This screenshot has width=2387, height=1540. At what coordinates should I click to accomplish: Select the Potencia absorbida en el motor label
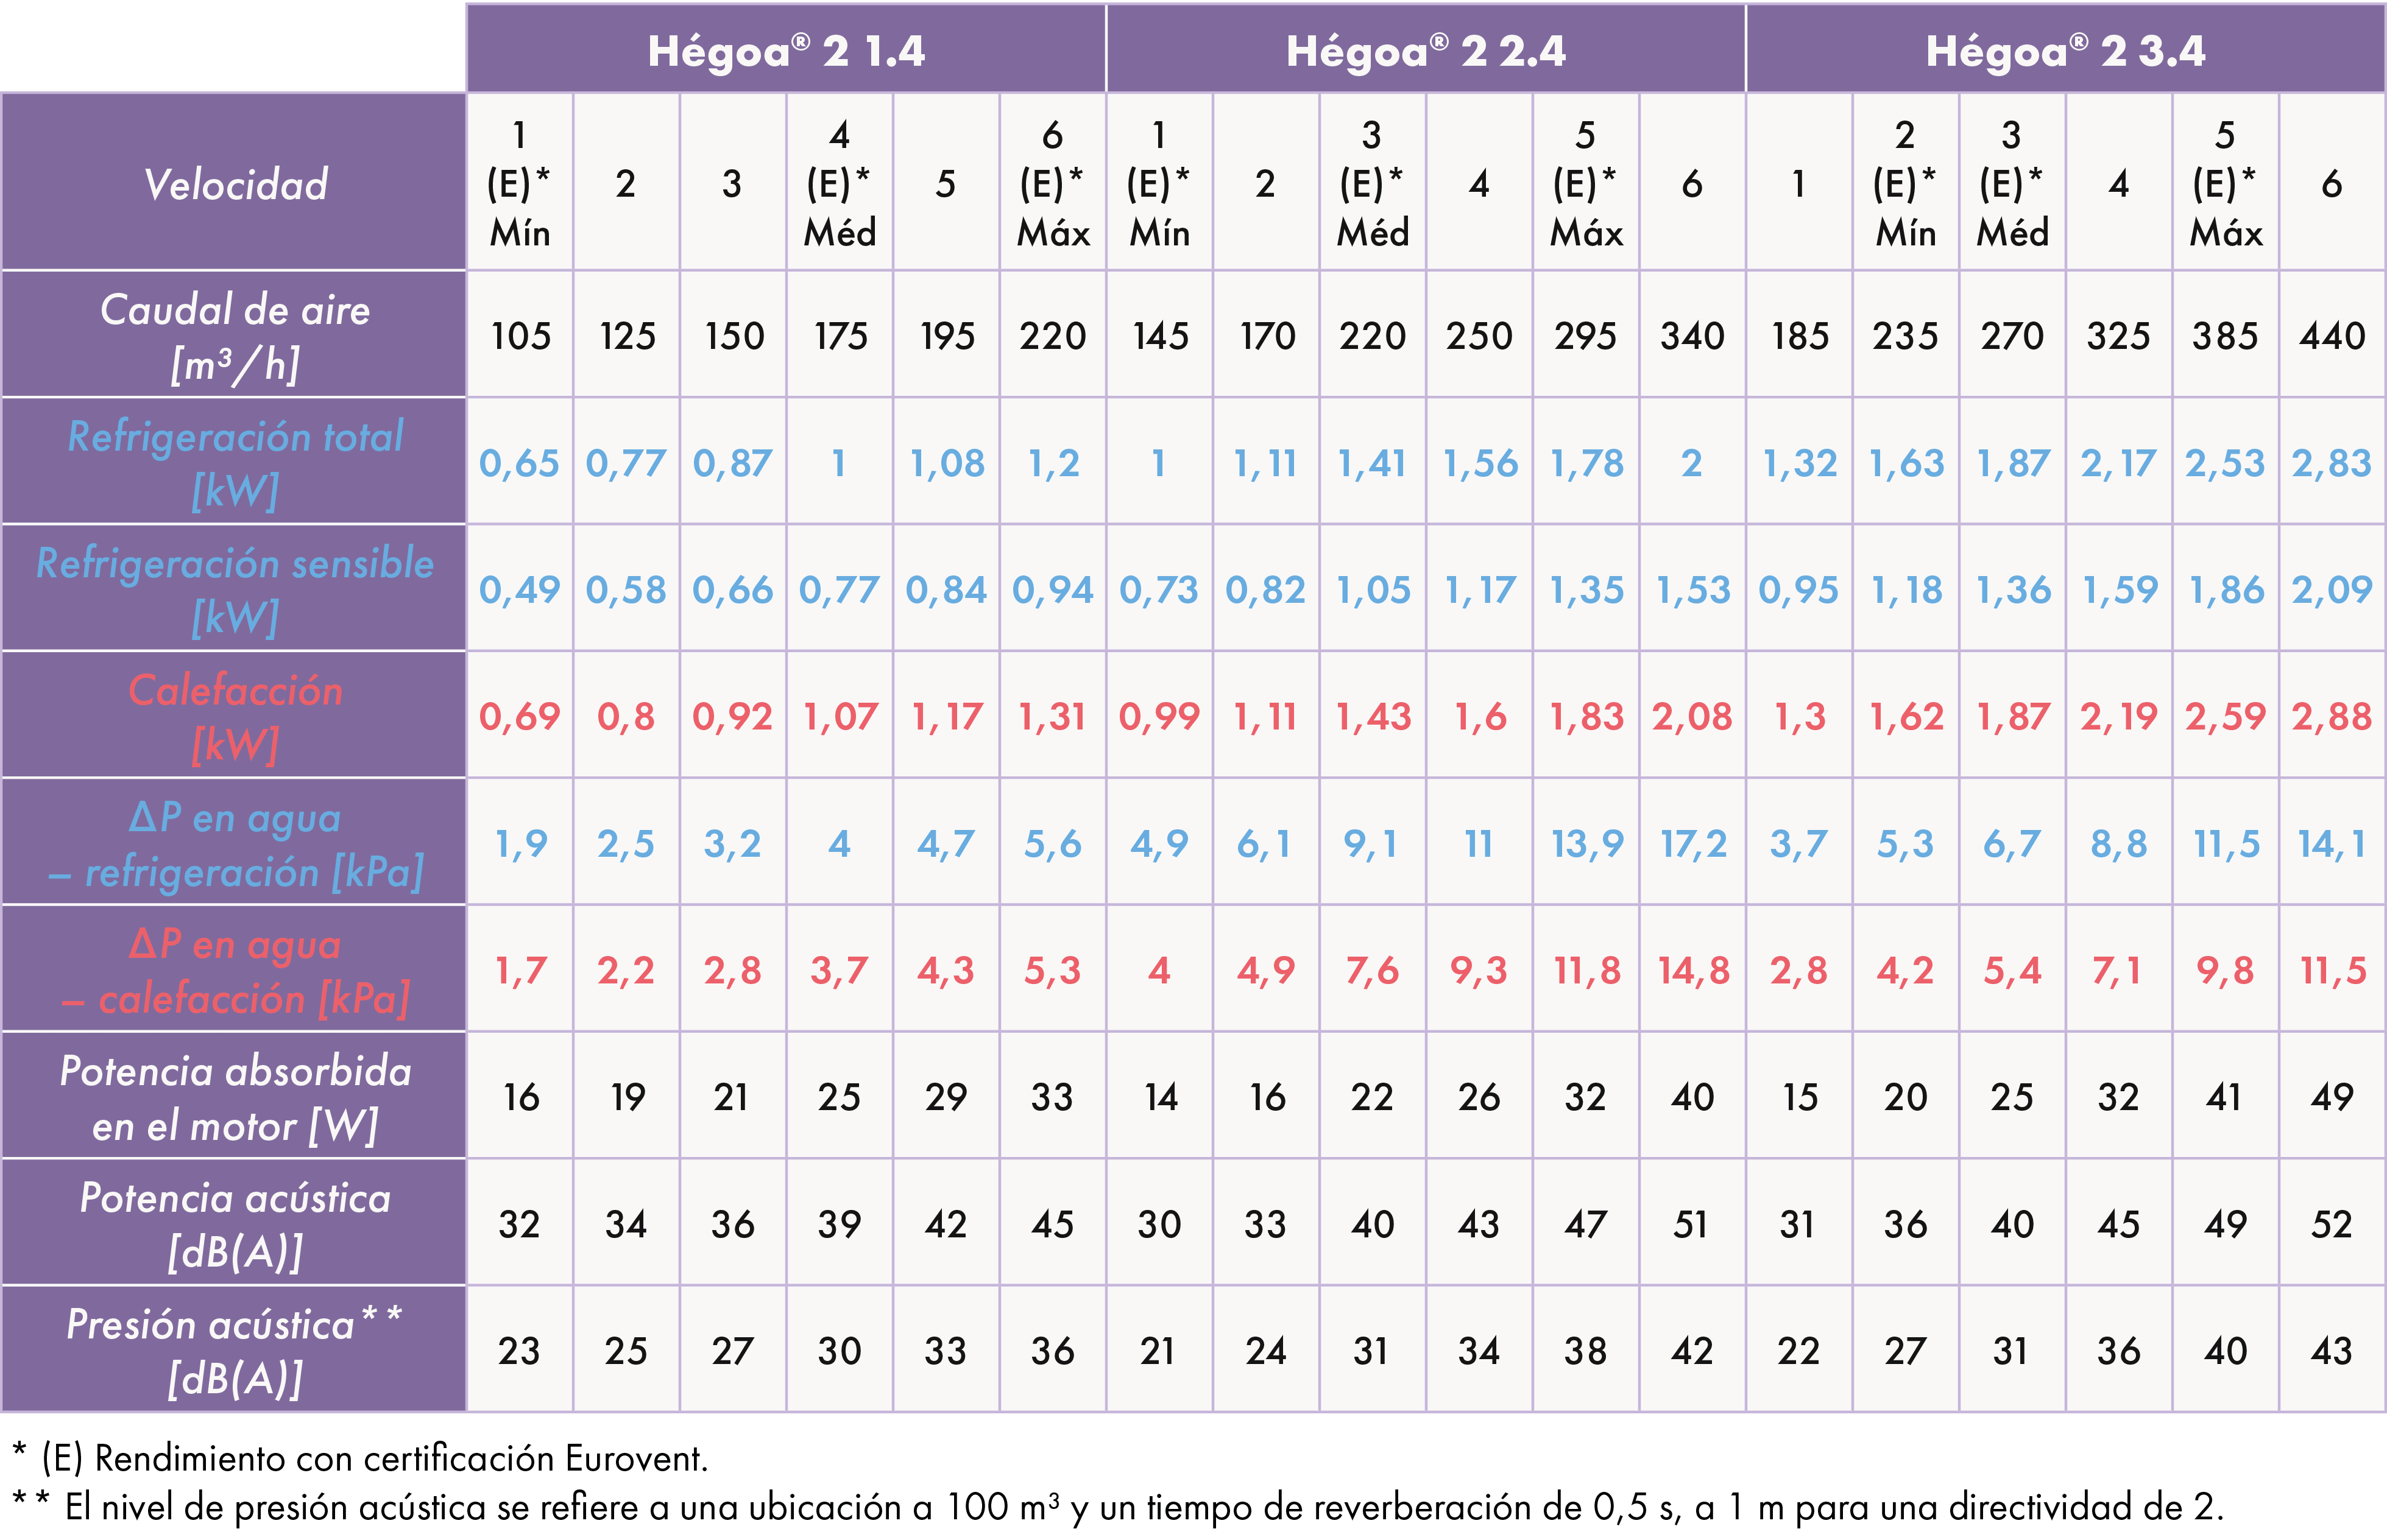coord(235,1097)
